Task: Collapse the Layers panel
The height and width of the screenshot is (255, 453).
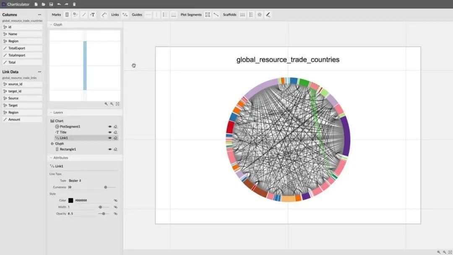Action: pos(51,112)
